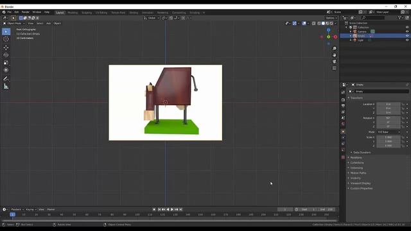This screenshot has width=411, height=231.
Task: Open the Keying menu in timeline
Action: click(31, 210)
